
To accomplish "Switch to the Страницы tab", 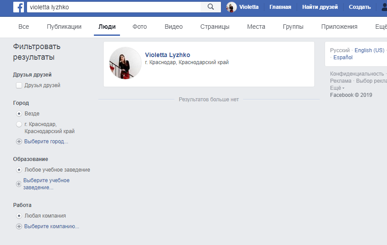I will tap(215, 27).
